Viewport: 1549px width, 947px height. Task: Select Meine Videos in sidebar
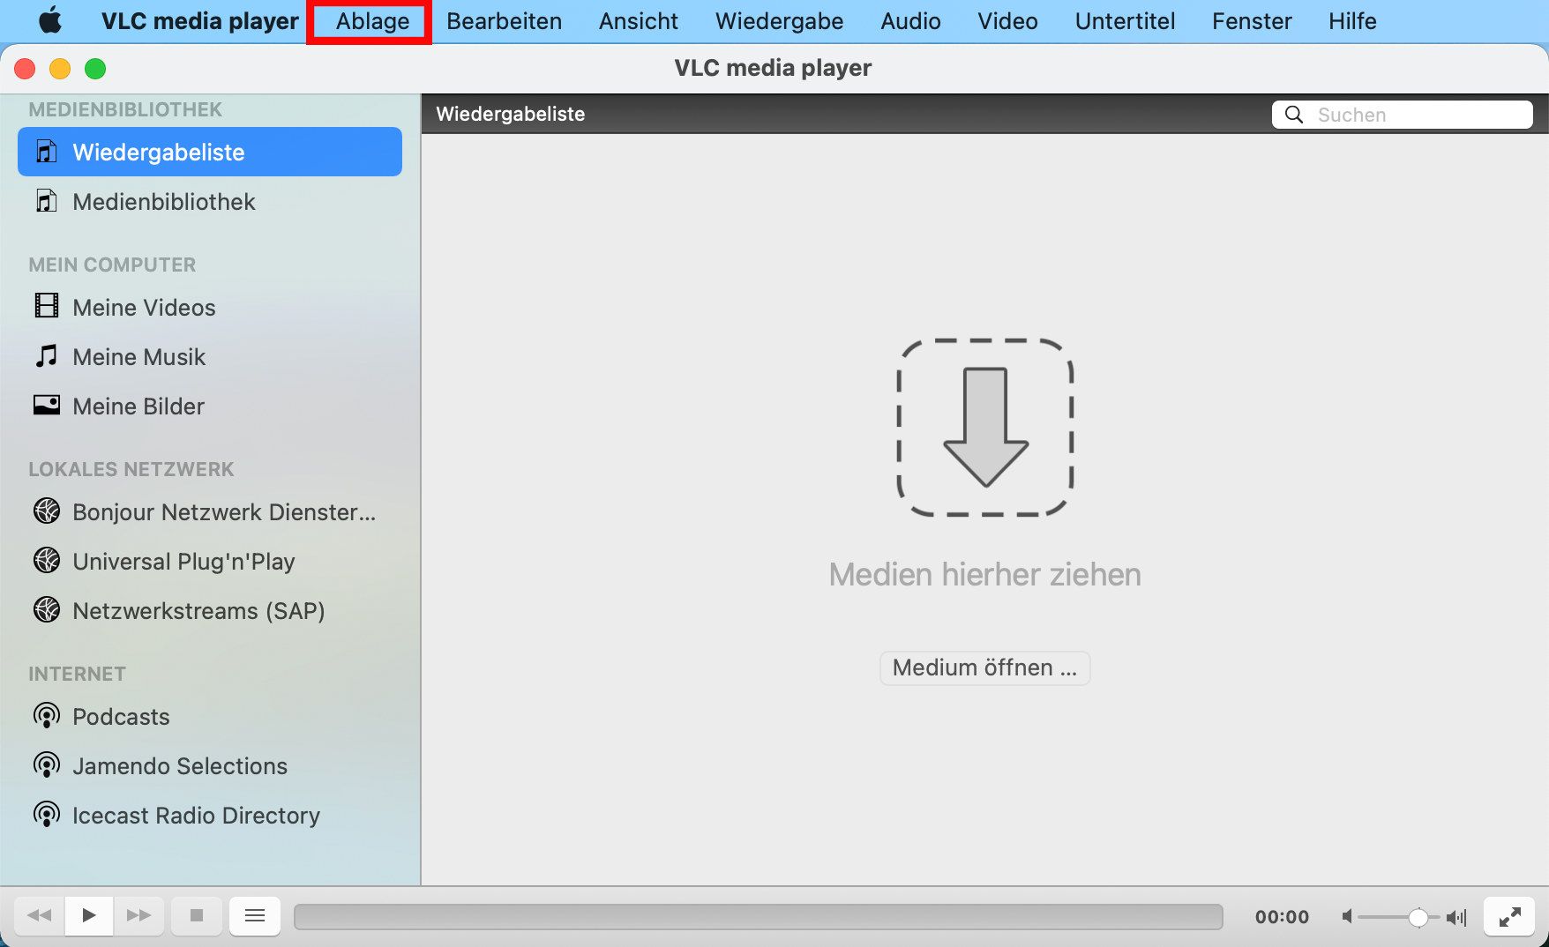click(144, 307)
